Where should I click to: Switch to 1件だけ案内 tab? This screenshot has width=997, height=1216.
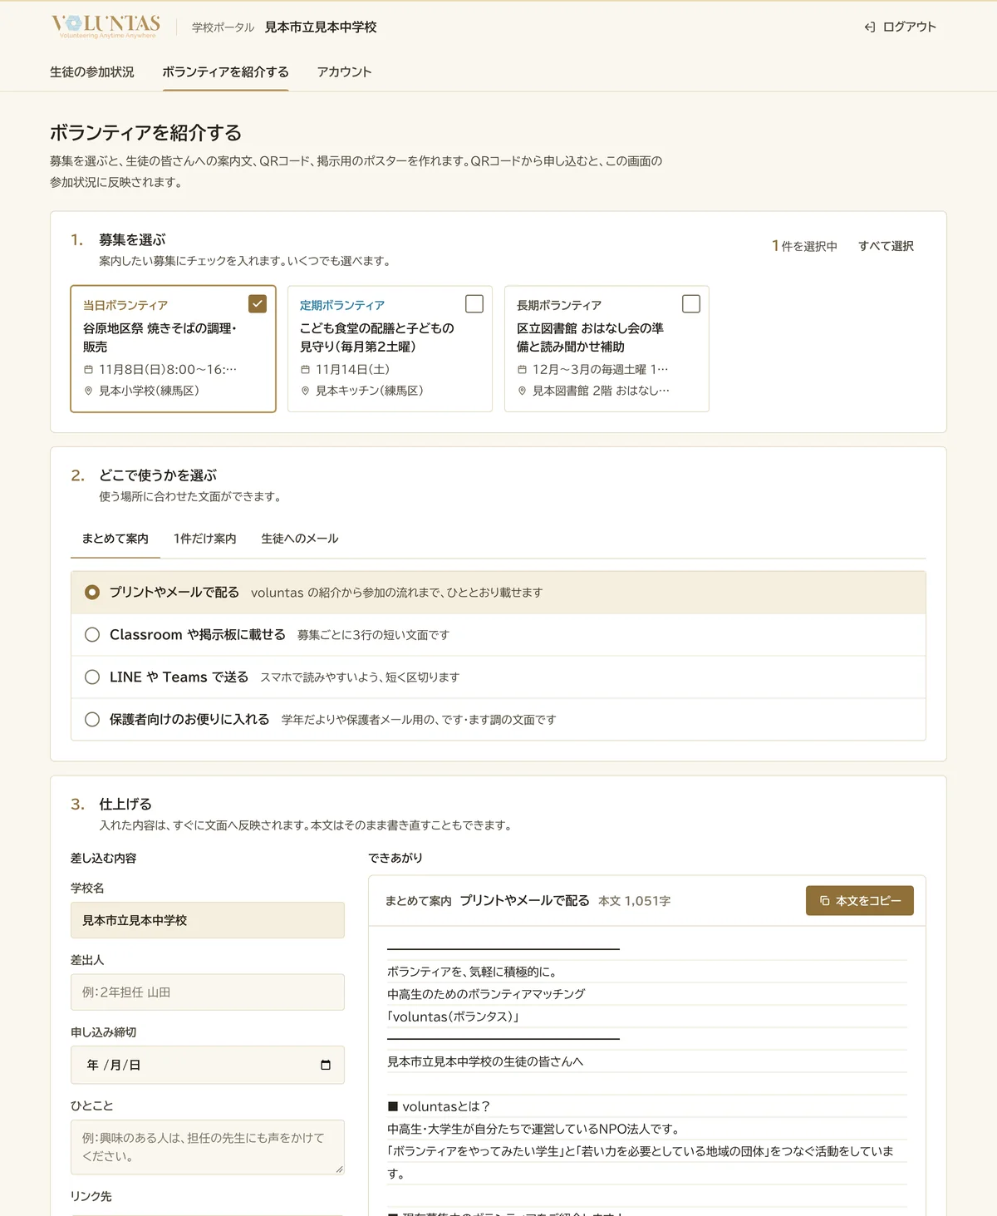pyautogui.click(x=204, y=539)
